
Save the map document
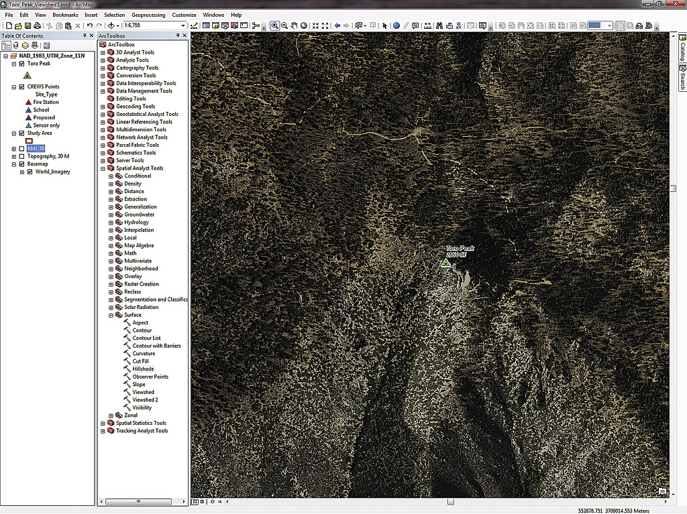[28, 26]
